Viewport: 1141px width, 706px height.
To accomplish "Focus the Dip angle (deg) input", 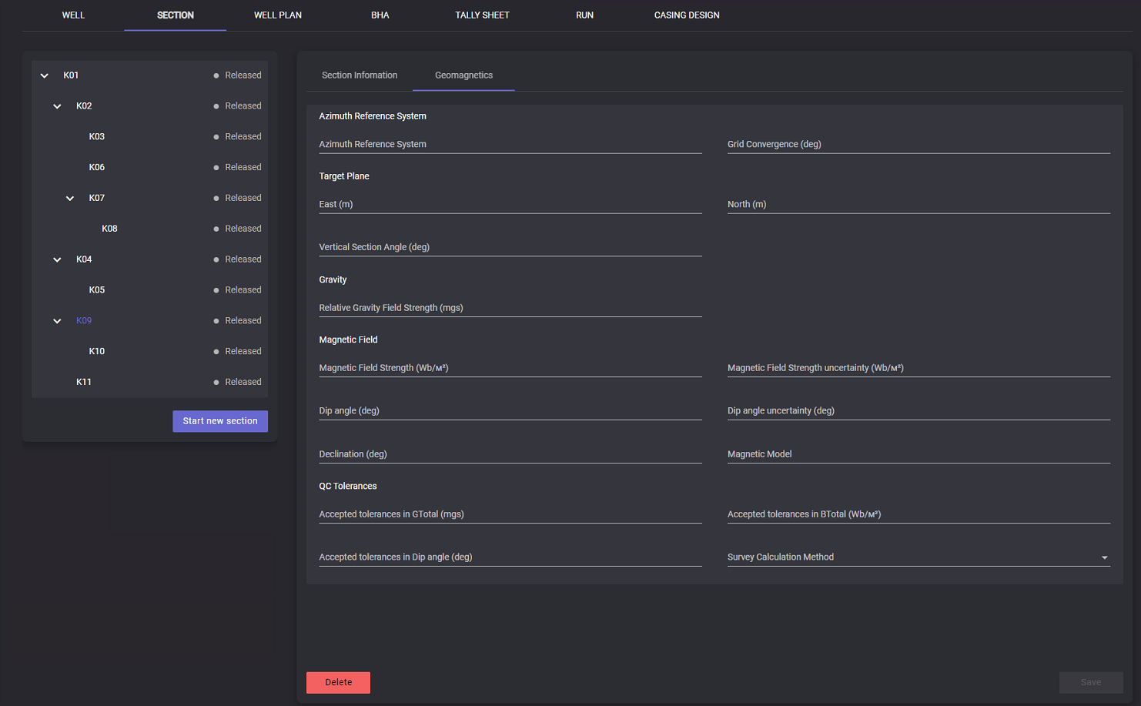I will pyautogui.click(x=510, y=411).
